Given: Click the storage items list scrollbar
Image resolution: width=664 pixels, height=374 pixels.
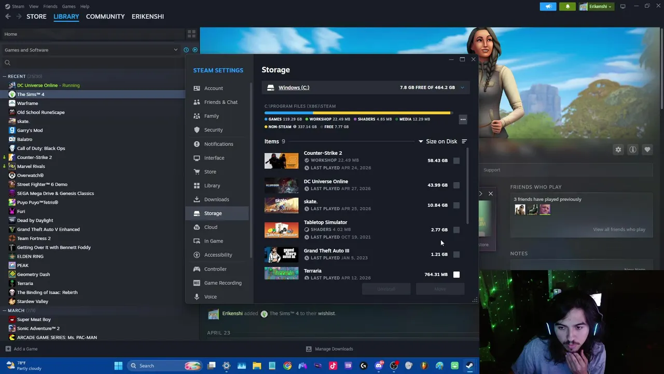Looking at the screenshot, I should pos(467,186).
